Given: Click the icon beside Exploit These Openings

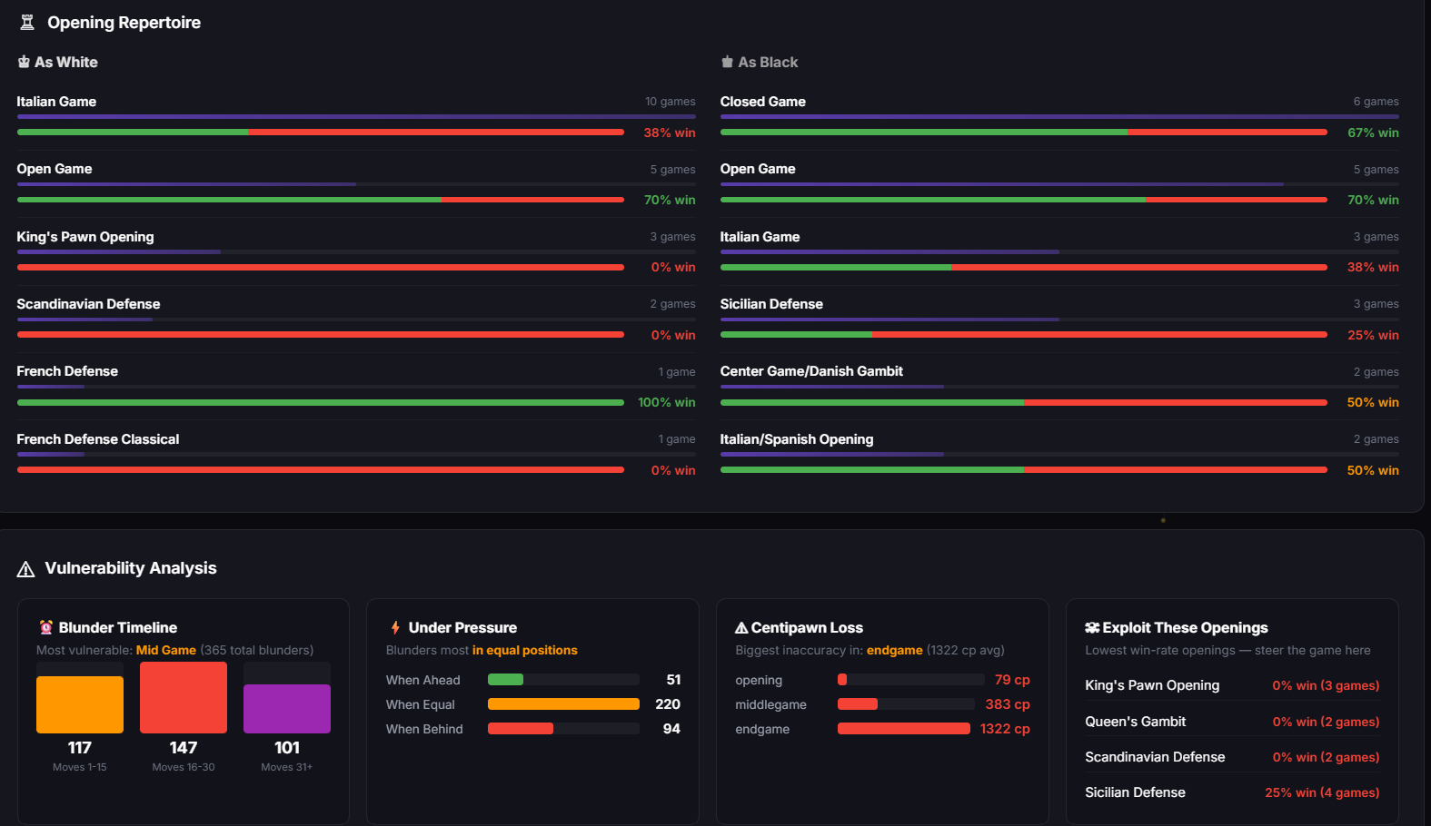Looking at the screenshot, I should point(1092,627).
